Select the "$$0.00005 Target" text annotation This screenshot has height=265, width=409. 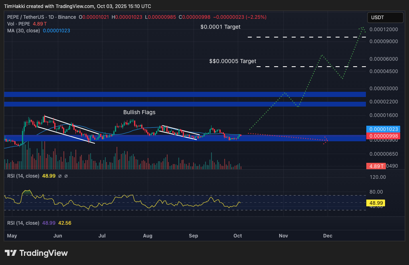pyautogui.click(x=233, y=61)
